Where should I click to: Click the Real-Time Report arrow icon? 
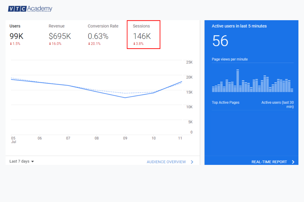click(x=293, y=162)
